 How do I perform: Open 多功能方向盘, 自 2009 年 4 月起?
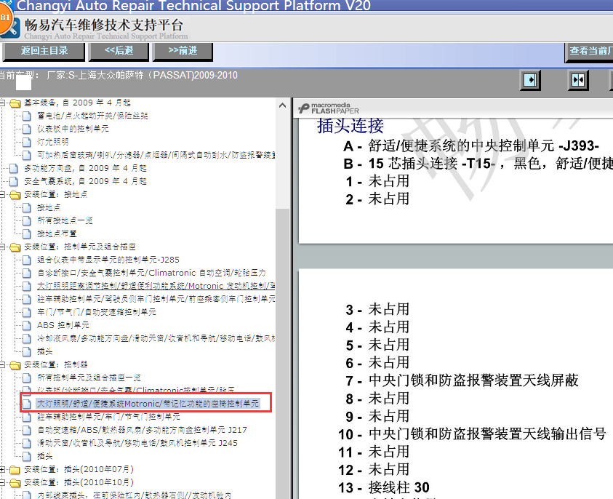coord(85,168)
